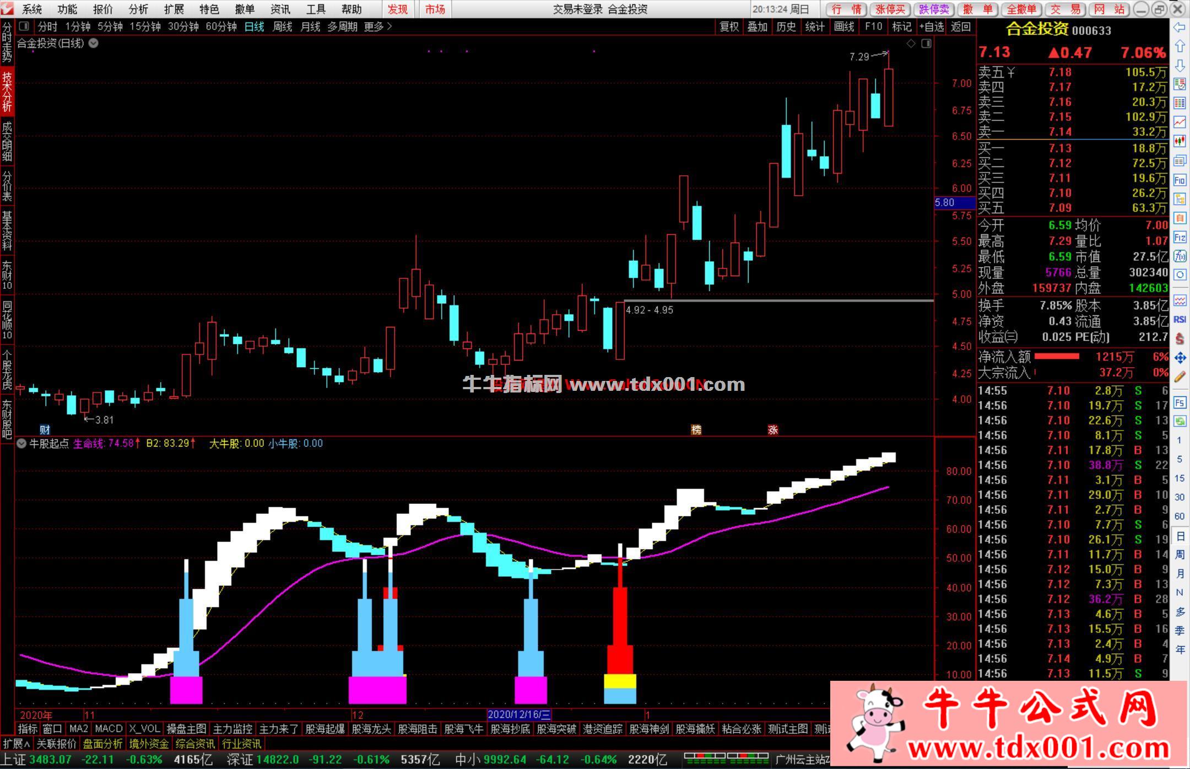Image resolution: width=1190 pixels, height=769 pixels.
Task: Open the quote list grid icon
Action: (x=1180, y=103)
